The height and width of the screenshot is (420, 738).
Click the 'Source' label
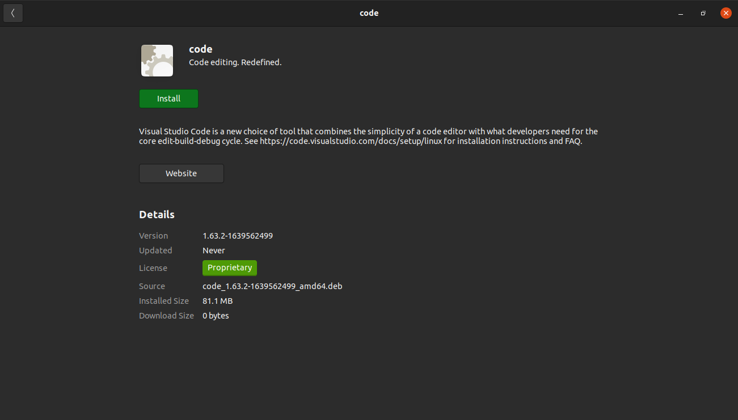152,286
